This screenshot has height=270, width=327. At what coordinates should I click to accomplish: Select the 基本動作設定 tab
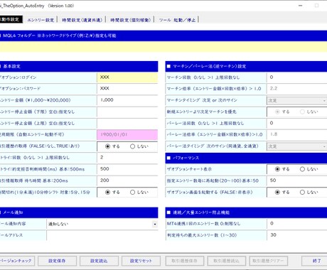(11, 19)
